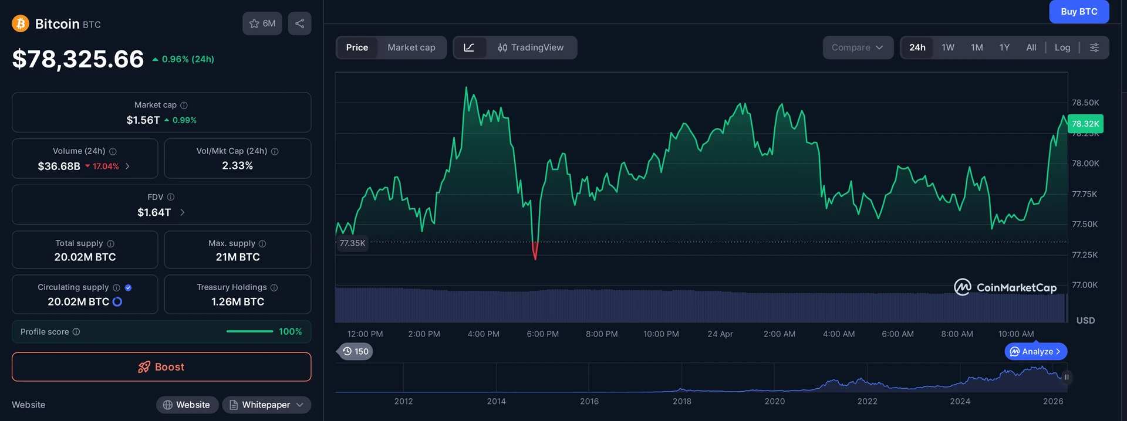Switch to TradingView candlestick chart
Screen dimensions: 1127x421
531,47
